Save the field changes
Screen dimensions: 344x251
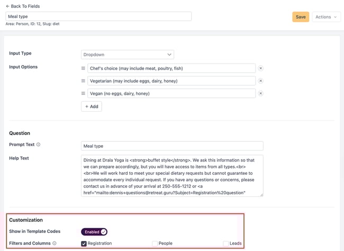[301, 17]
